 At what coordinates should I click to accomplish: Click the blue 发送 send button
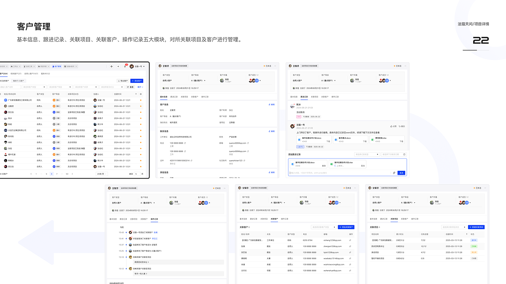401,173
